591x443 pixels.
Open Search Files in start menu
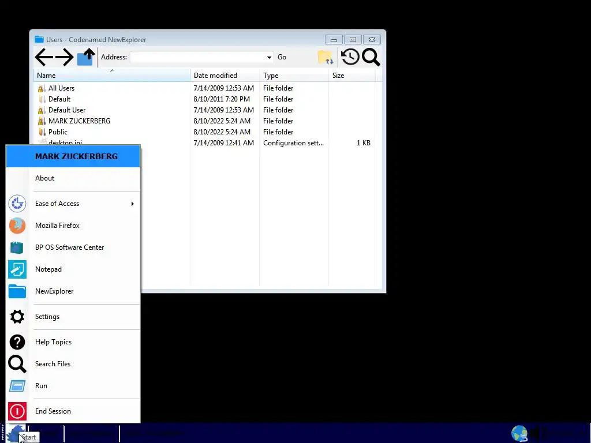click(73, 363)
